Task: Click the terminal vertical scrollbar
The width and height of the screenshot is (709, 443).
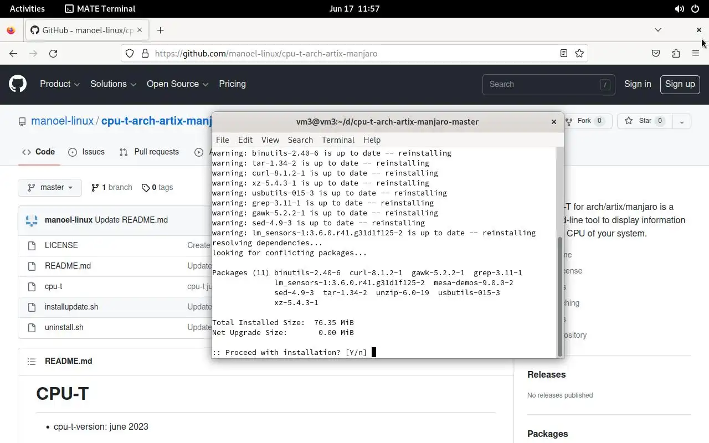Action: click(x=559, y=296)
